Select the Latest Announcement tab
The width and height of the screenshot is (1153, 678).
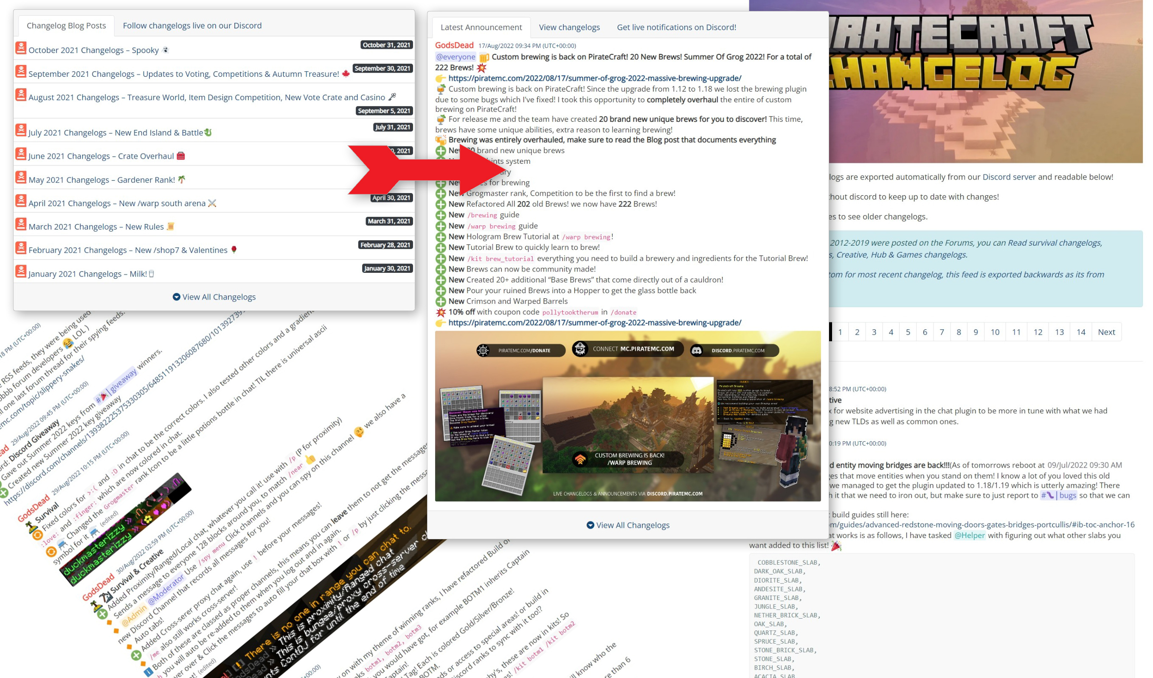(x=481, y=27)
